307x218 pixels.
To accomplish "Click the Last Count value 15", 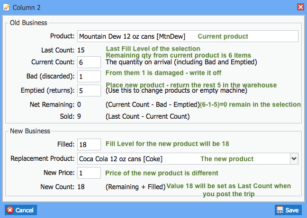I will (x=81, y=50).
